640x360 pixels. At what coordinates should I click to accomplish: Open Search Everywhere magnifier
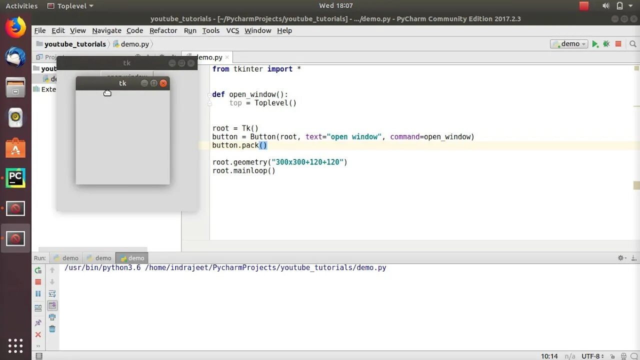(633, 44)
